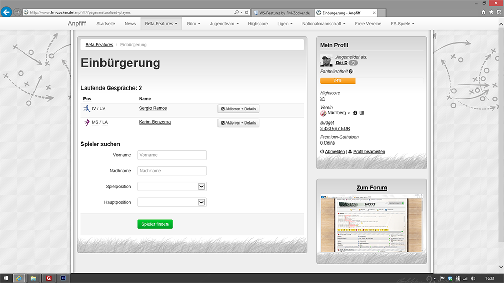
Task: Click the Der D profile avatar picture
Action: tap(326, 60)
